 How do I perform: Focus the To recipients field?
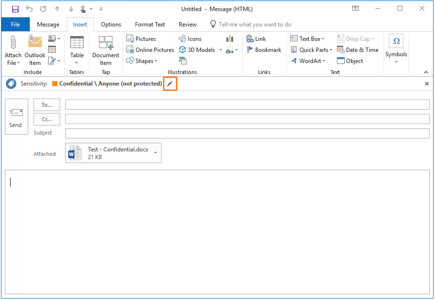pos(248,105)
